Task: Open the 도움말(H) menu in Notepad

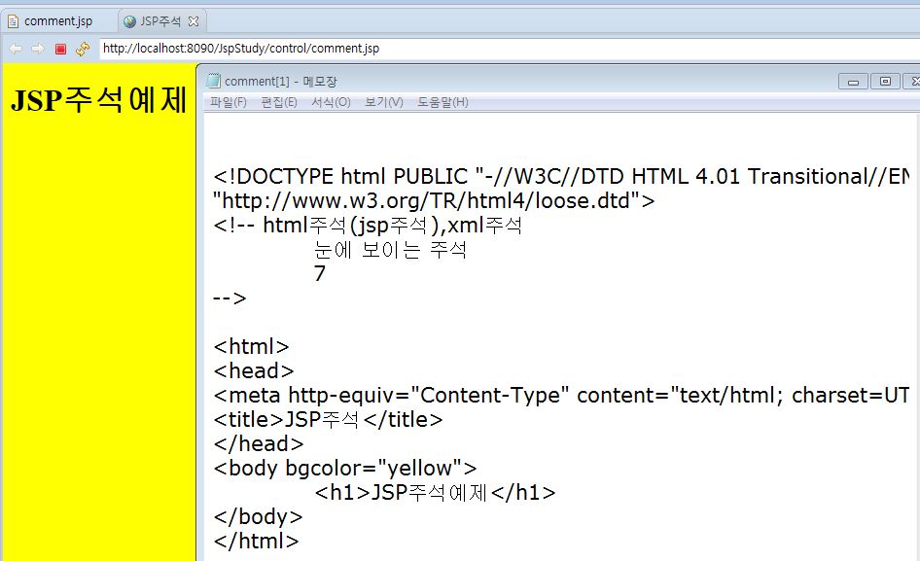Action: [x=442, y=102]
